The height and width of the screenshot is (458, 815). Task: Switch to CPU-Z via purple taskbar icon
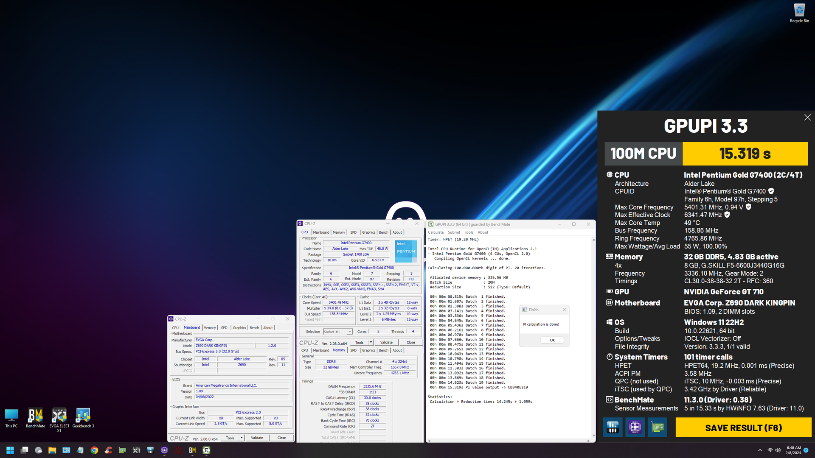[x=164, y=450]
